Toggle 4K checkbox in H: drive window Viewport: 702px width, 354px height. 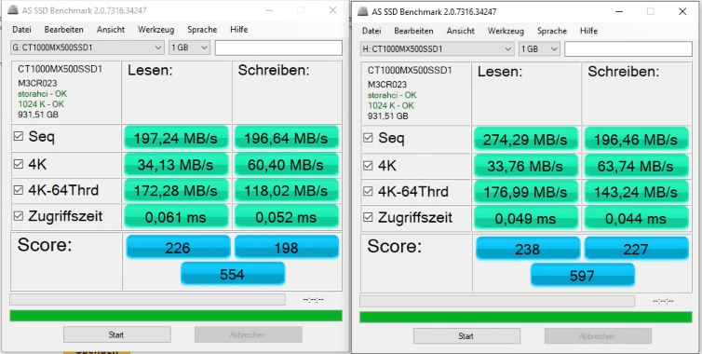[368, 166]
